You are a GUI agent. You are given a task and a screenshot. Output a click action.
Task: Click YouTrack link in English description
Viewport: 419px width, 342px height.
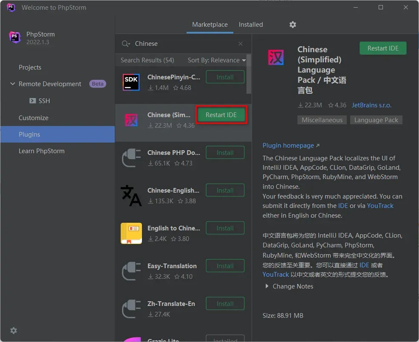click(380, 206)
